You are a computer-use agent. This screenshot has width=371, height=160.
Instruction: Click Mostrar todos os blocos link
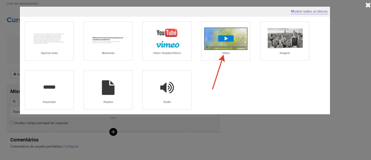point(309,11)
